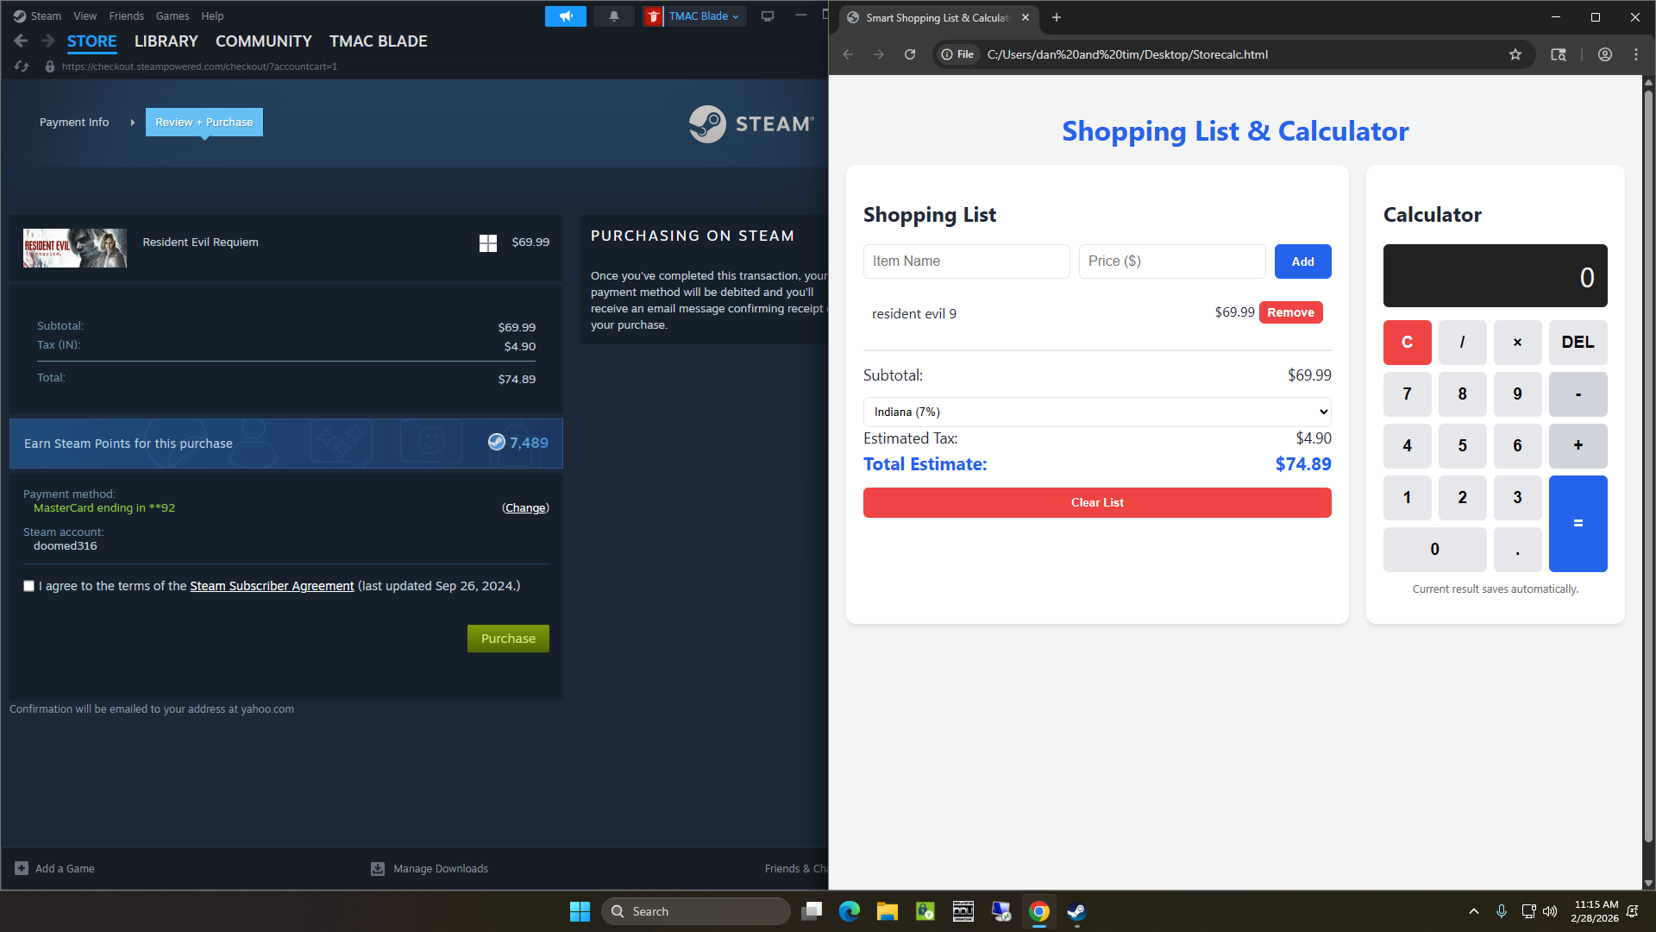Bookmark the Storecalc page with the star icon

click(1515, 54)
